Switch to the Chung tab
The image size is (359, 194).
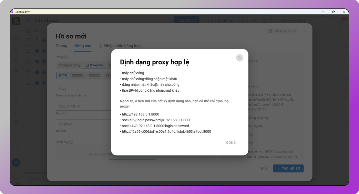pos(61,46)
